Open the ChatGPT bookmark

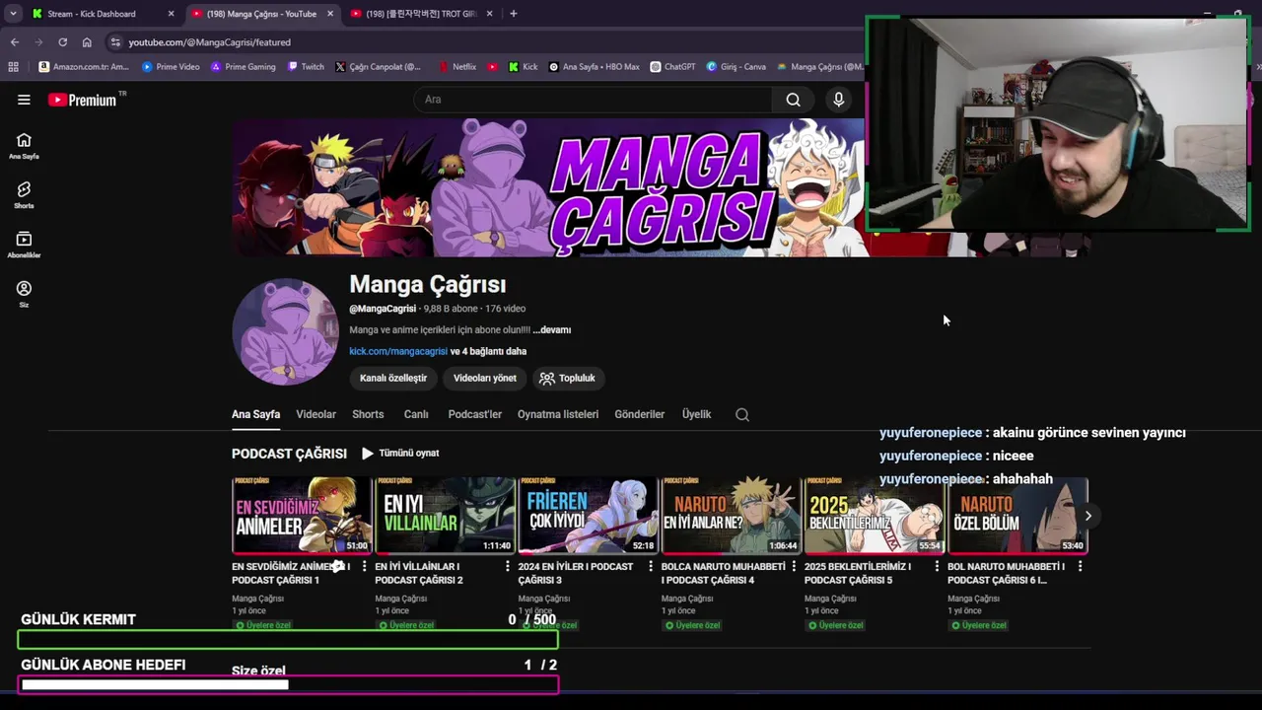672,67
